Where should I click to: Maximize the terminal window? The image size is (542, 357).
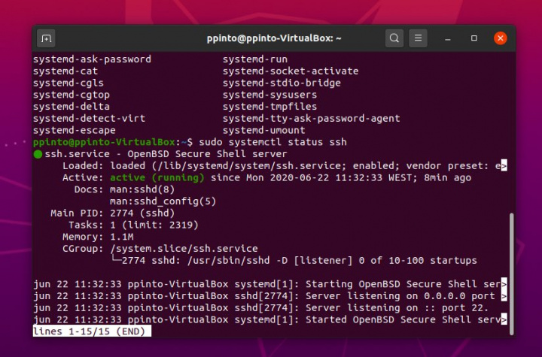click(474, 38)
